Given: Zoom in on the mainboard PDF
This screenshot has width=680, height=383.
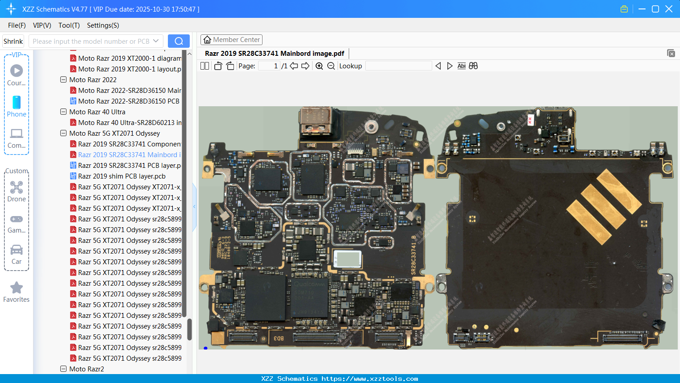Looking at the screenshot, I should [x=319, y=66].
